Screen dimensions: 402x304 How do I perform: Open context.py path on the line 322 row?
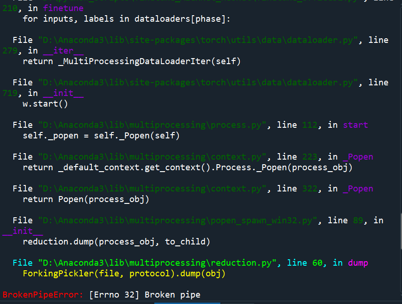pos(153,189)
